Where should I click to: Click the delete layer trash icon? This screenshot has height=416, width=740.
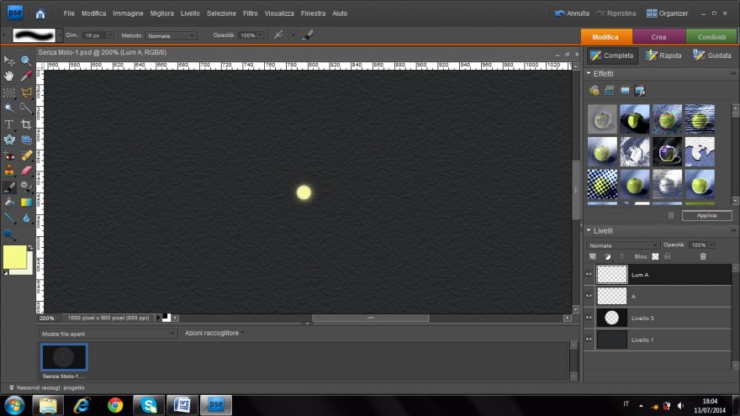pos(703,256)
